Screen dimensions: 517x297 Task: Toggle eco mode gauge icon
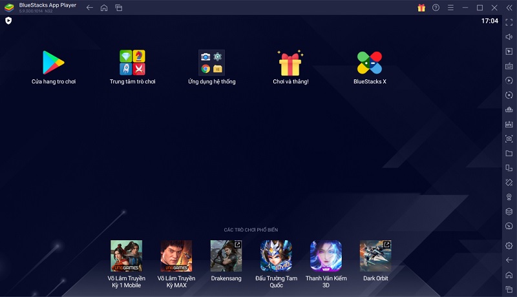tap(509, 226)
